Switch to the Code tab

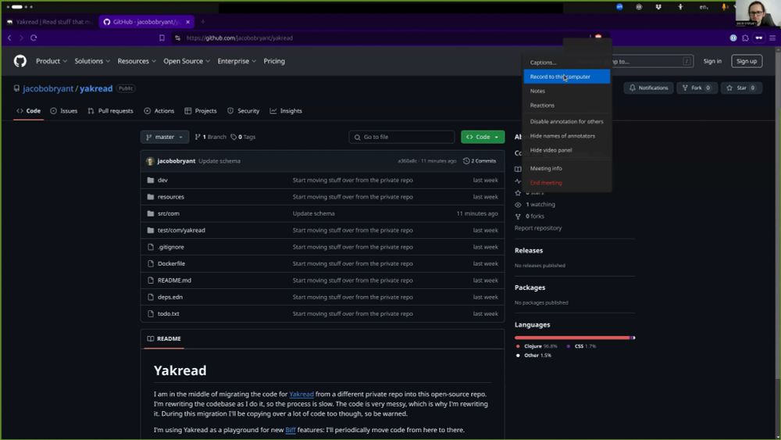(x=28, y=111)
